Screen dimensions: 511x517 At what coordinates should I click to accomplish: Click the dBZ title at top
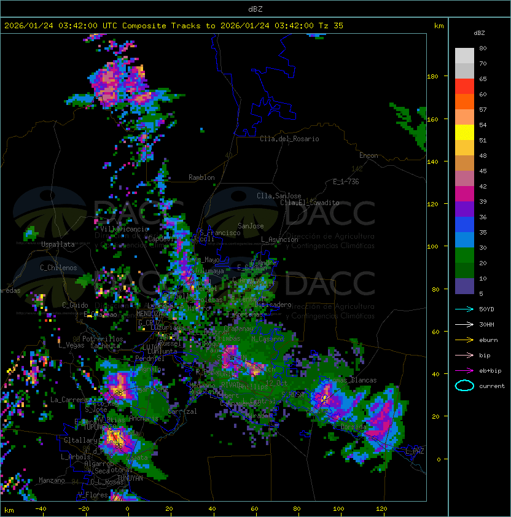tap(255, 9)
